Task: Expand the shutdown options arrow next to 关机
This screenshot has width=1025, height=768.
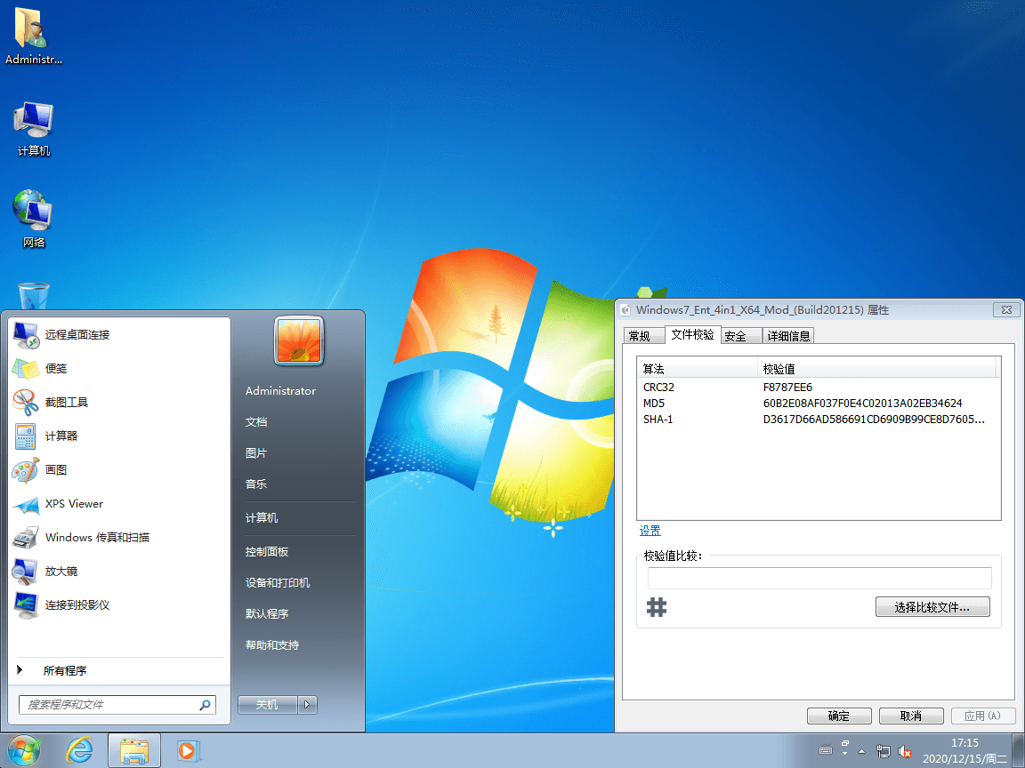Action: [x=307, y=704]
